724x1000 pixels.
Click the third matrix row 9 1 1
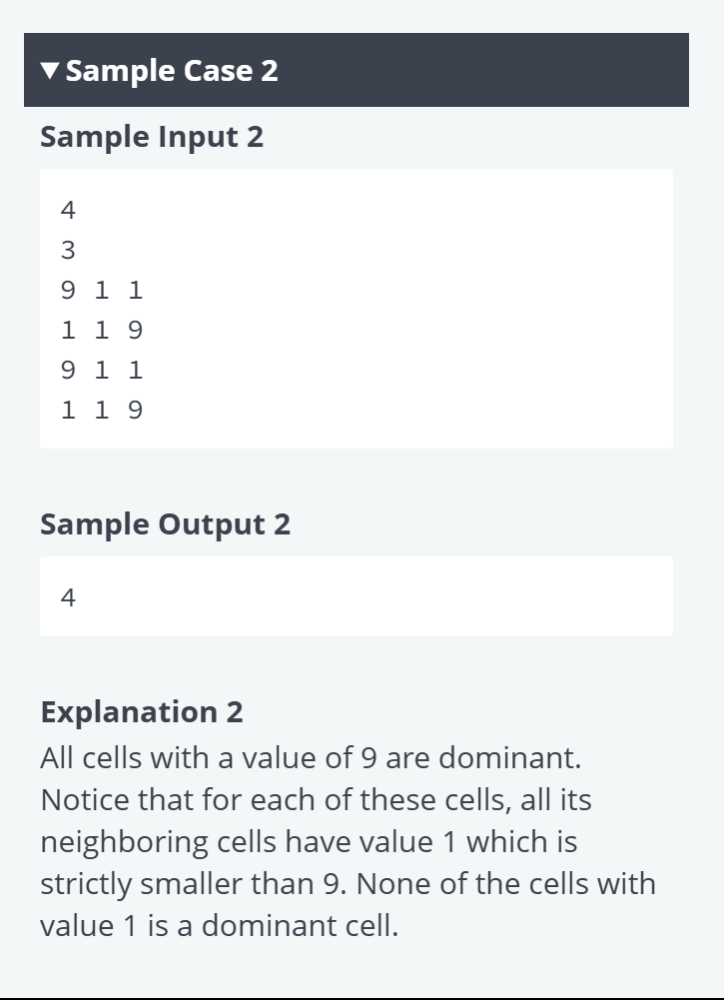pyautogui.click(x=102, y=370)
